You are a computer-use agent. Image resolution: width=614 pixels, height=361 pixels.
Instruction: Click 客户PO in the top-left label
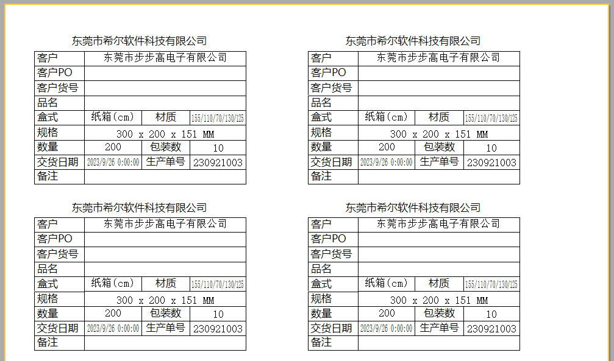coord(55,72)
